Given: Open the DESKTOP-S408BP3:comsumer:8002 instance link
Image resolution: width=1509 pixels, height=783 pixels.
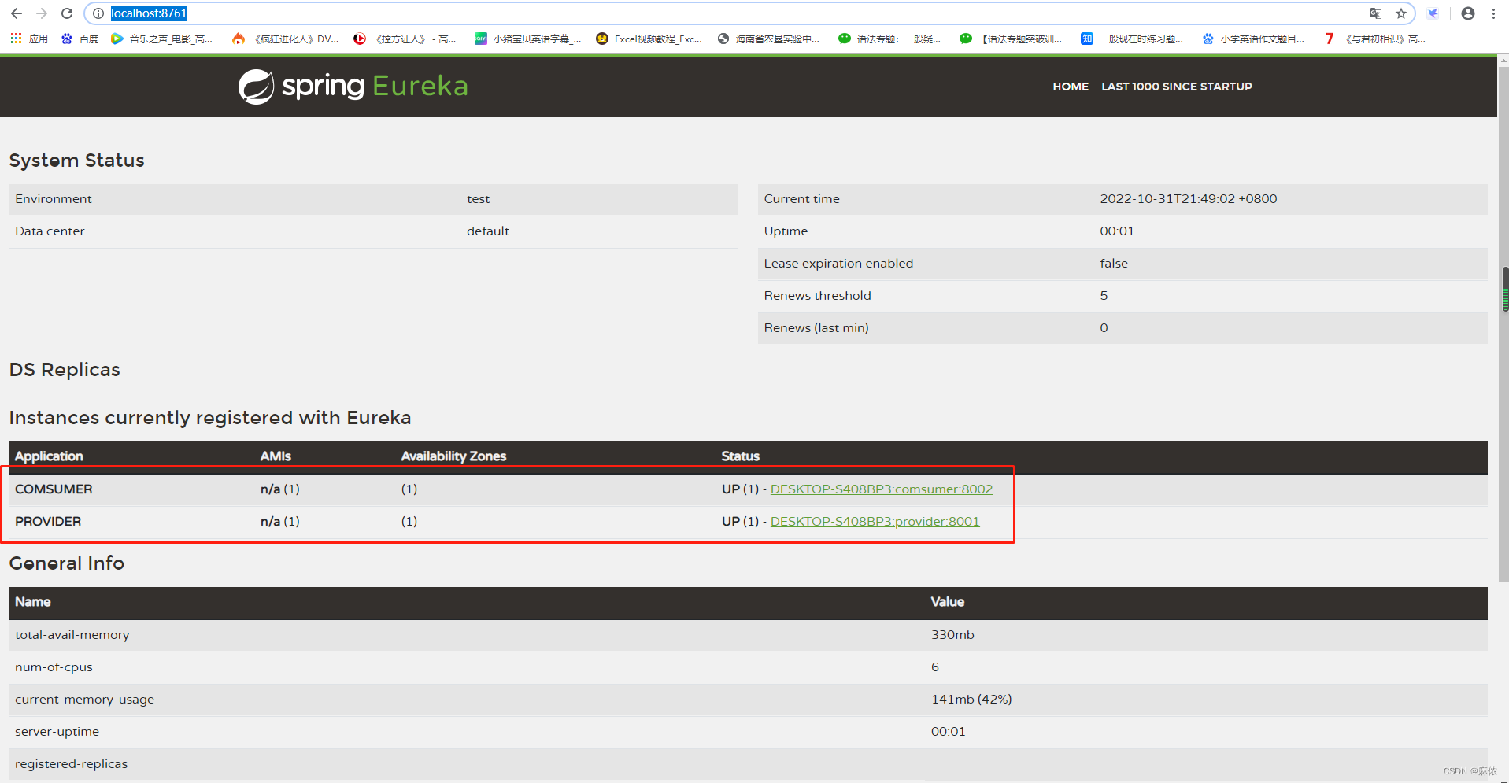Looking at the screenshot, I should click(881, 489).
